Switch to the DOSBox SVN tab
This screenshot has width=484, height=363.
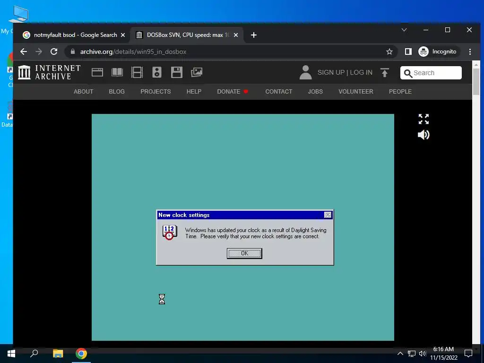pyautogui.click(x=187, y=35)
